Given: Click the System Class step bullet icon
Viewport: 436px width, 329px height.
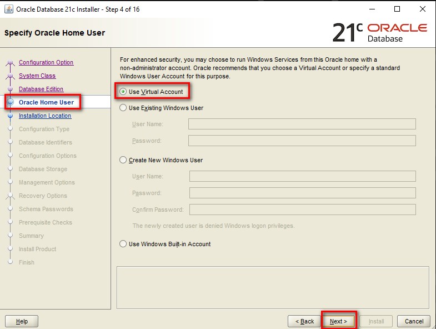Looking at the screenshot, I should 10,76.
